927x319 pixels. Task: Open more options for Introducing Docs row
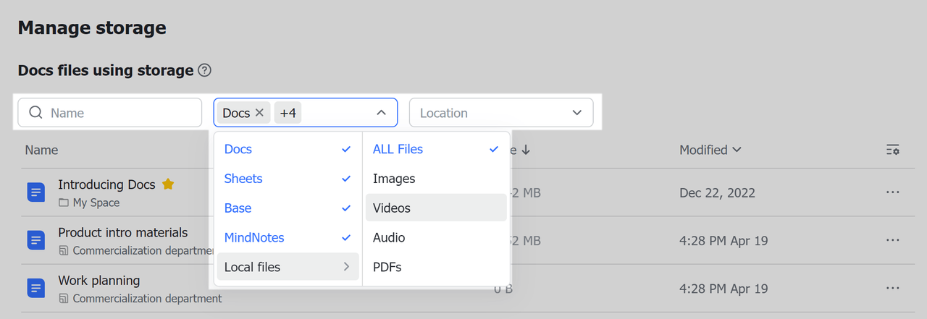coord(892,192)
